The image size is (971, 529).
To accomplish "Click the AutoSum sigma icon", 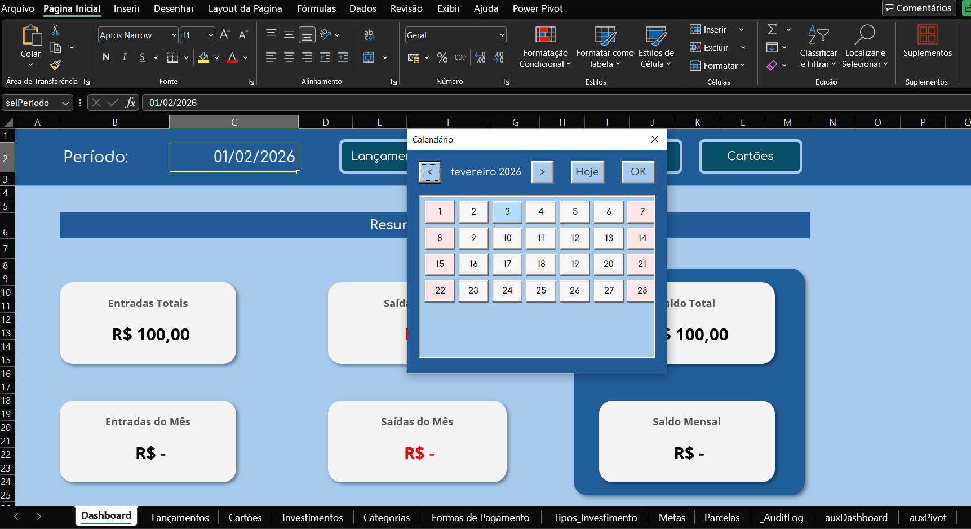I will [x=772, y=29].
